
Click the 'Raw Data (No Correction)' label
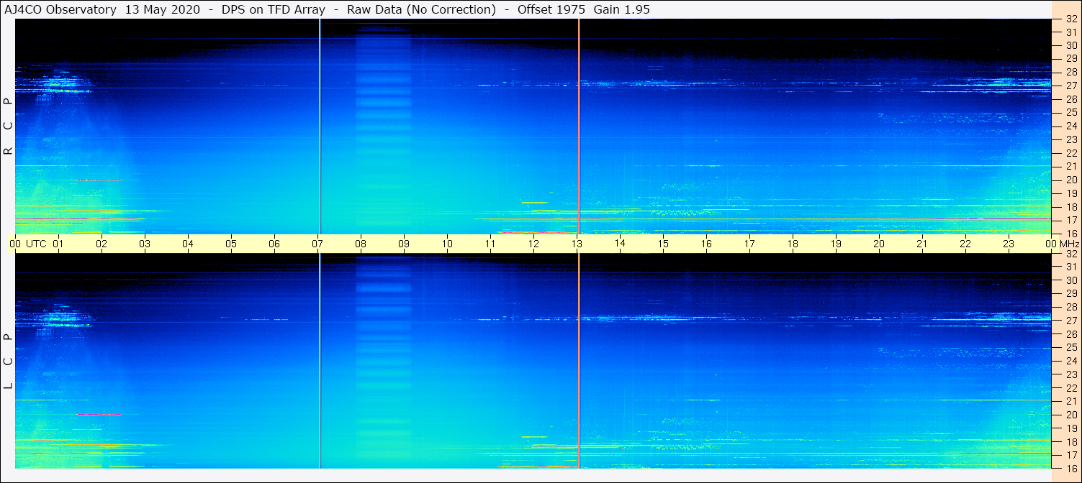coord(421,9)
